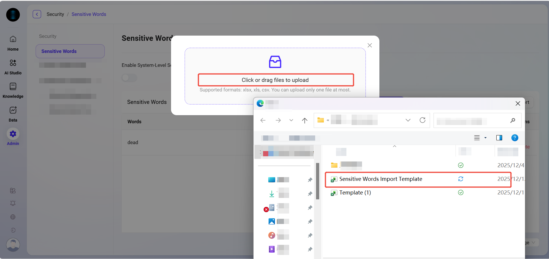Click the refresh icon in file dialog
This screenshot has width=549, height=259.
pyautogui.click(x=423, y=120)
